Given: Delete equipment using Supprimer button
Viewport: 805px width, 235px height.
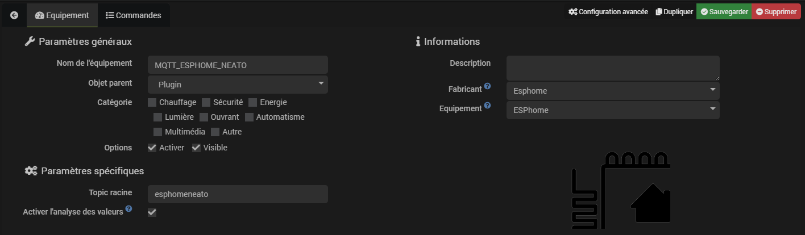Looking at the screenshot, I should pos(776,12).
